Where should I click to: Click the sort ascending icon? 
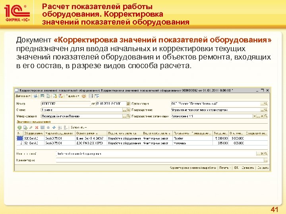click(x=60, y=128)
